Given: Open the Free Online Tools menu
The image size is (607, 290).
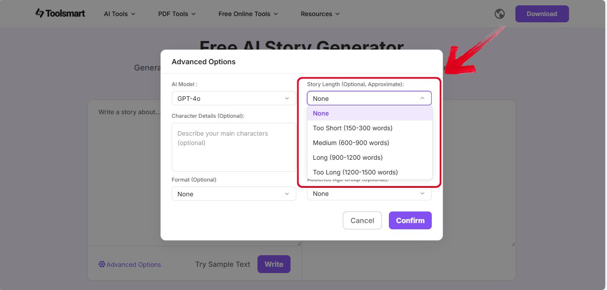Looking at the screenshot, I should tap(244, 14).
